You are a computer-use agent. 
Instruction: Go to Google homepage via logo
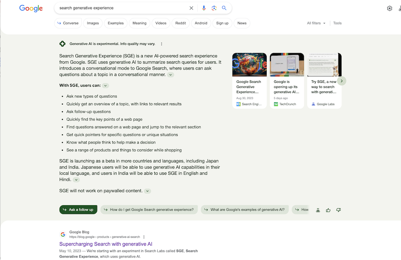click(x=31, y=8)
